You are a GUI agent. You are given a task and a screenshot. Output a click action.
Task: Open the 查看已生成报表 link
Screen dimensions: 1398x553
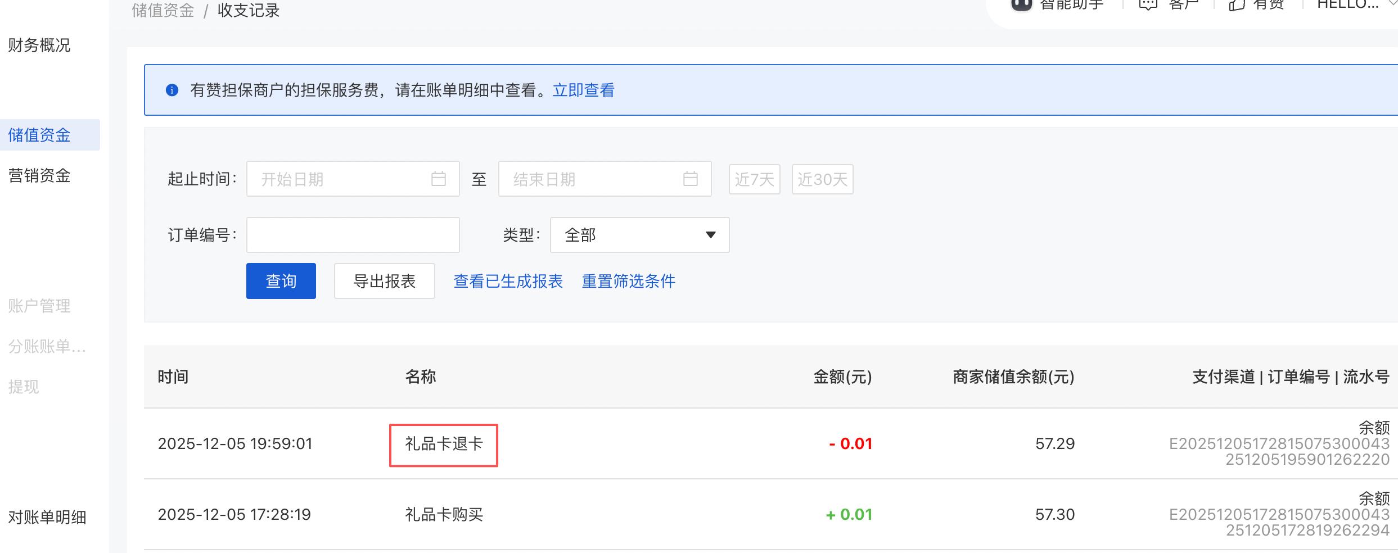(x=508, y=281)
